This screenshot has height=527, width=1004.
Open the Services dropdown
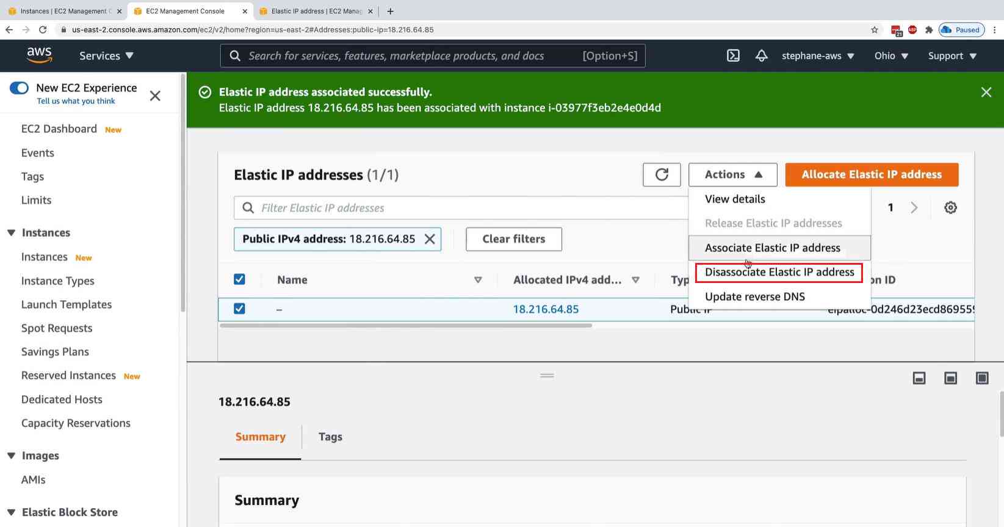point(106,56)
